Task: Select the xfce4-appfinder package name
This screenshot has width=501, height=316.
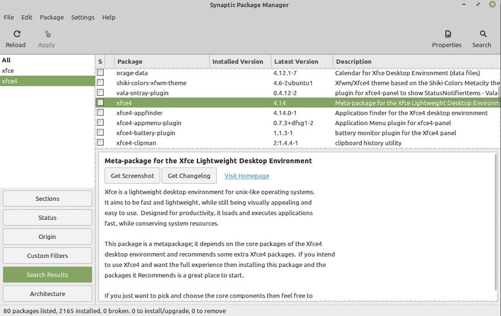Action: click(139, 112)
